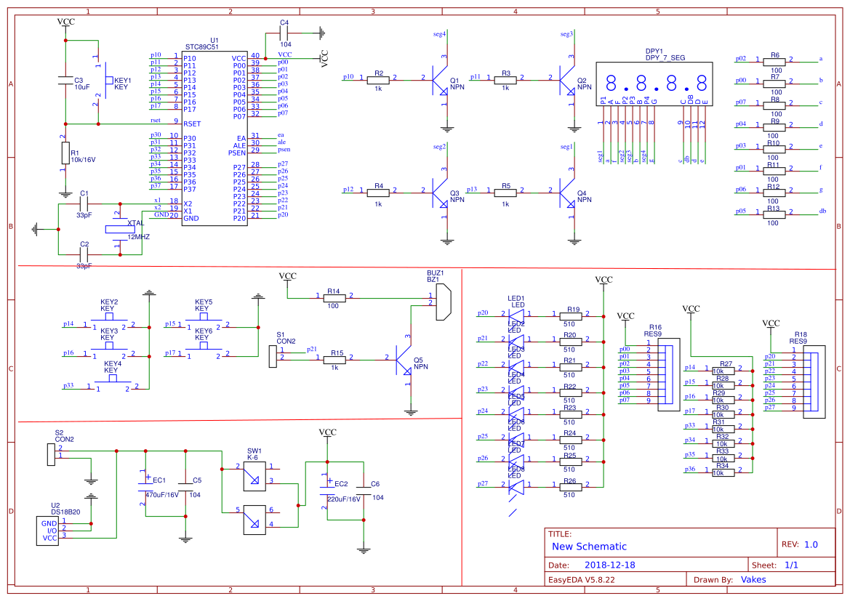Screen dimensions: 850x601
Task: Click resistor R19 510
Action: [x=571, y=315]
